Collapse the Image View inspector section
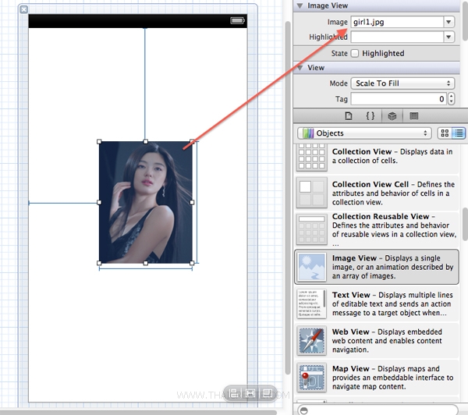This screenshot has height=415, width=468. pos(300,5)
